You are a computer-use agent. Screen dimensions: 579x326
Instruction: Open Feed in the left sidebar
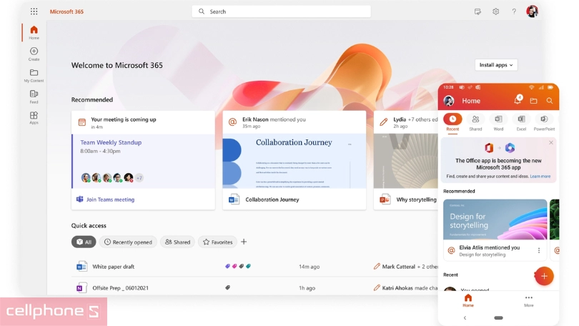pos(34,97)
